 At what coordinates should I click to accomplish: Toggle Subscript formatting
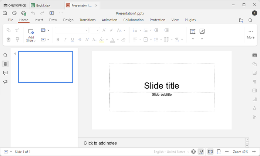pos(94,40)
